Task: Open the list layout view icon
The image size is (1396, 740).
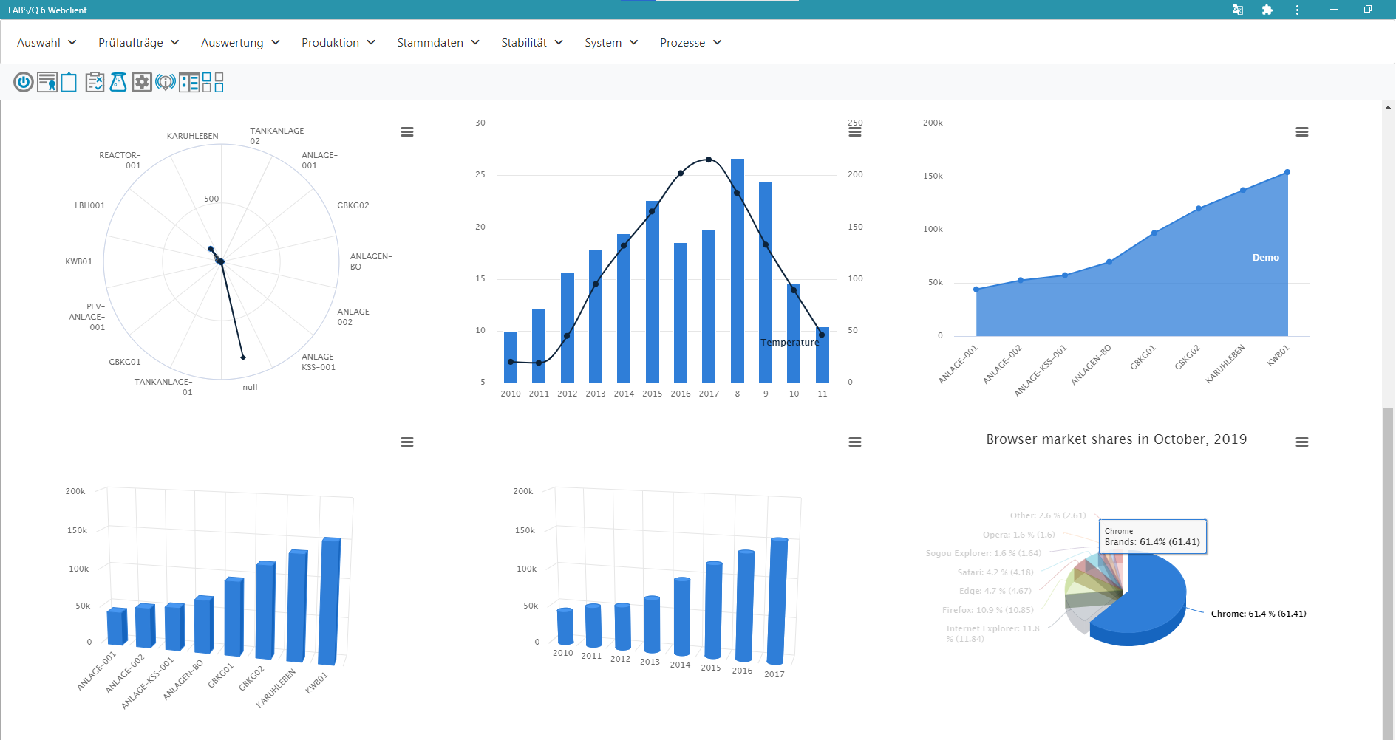Action: pos(189,82)
